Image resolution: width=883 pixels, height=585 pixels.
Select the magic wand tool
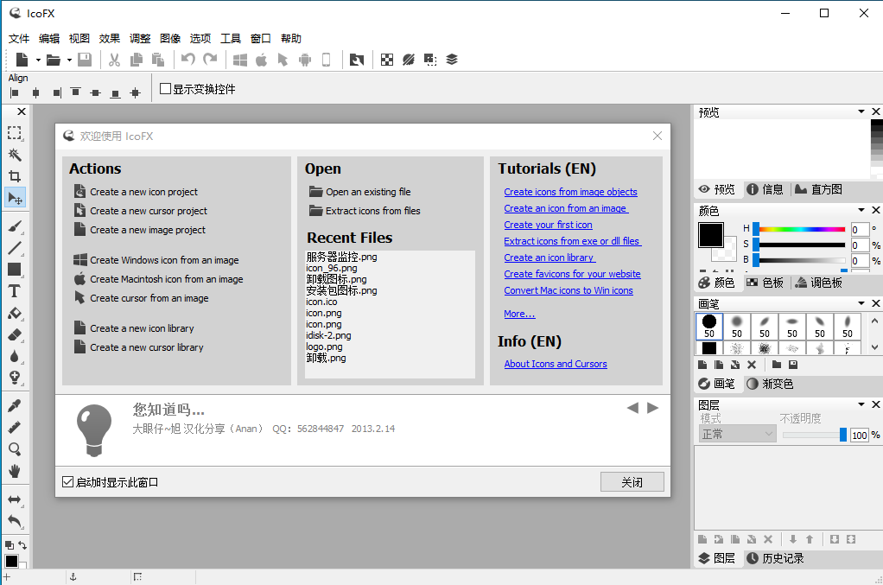[15, 155]
